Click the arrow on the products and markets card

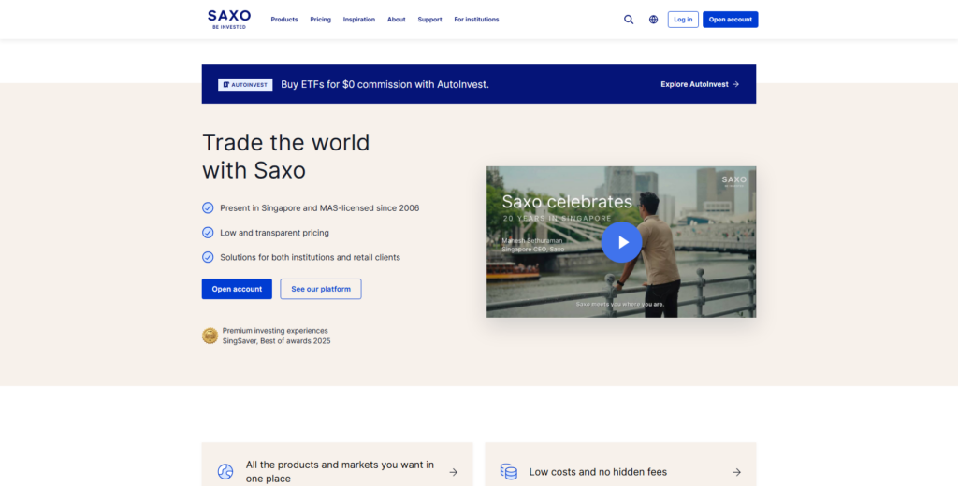pyautogui.click(x=454, y=472)
